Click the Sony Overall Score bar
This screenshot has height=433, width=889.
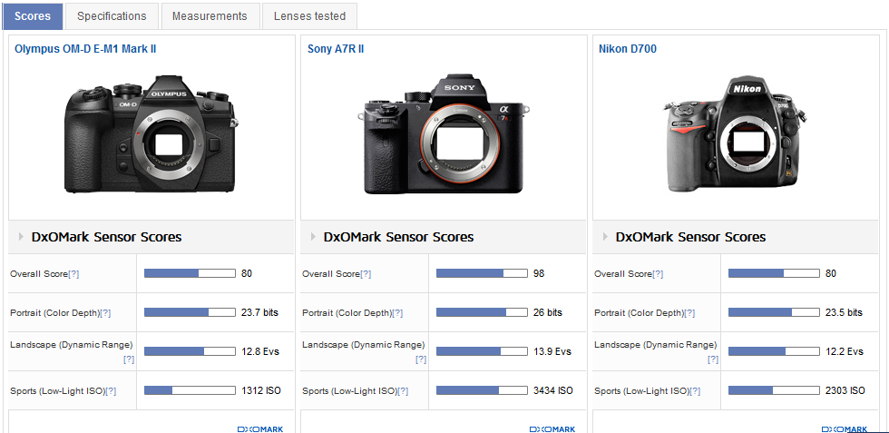pos(482,273)
